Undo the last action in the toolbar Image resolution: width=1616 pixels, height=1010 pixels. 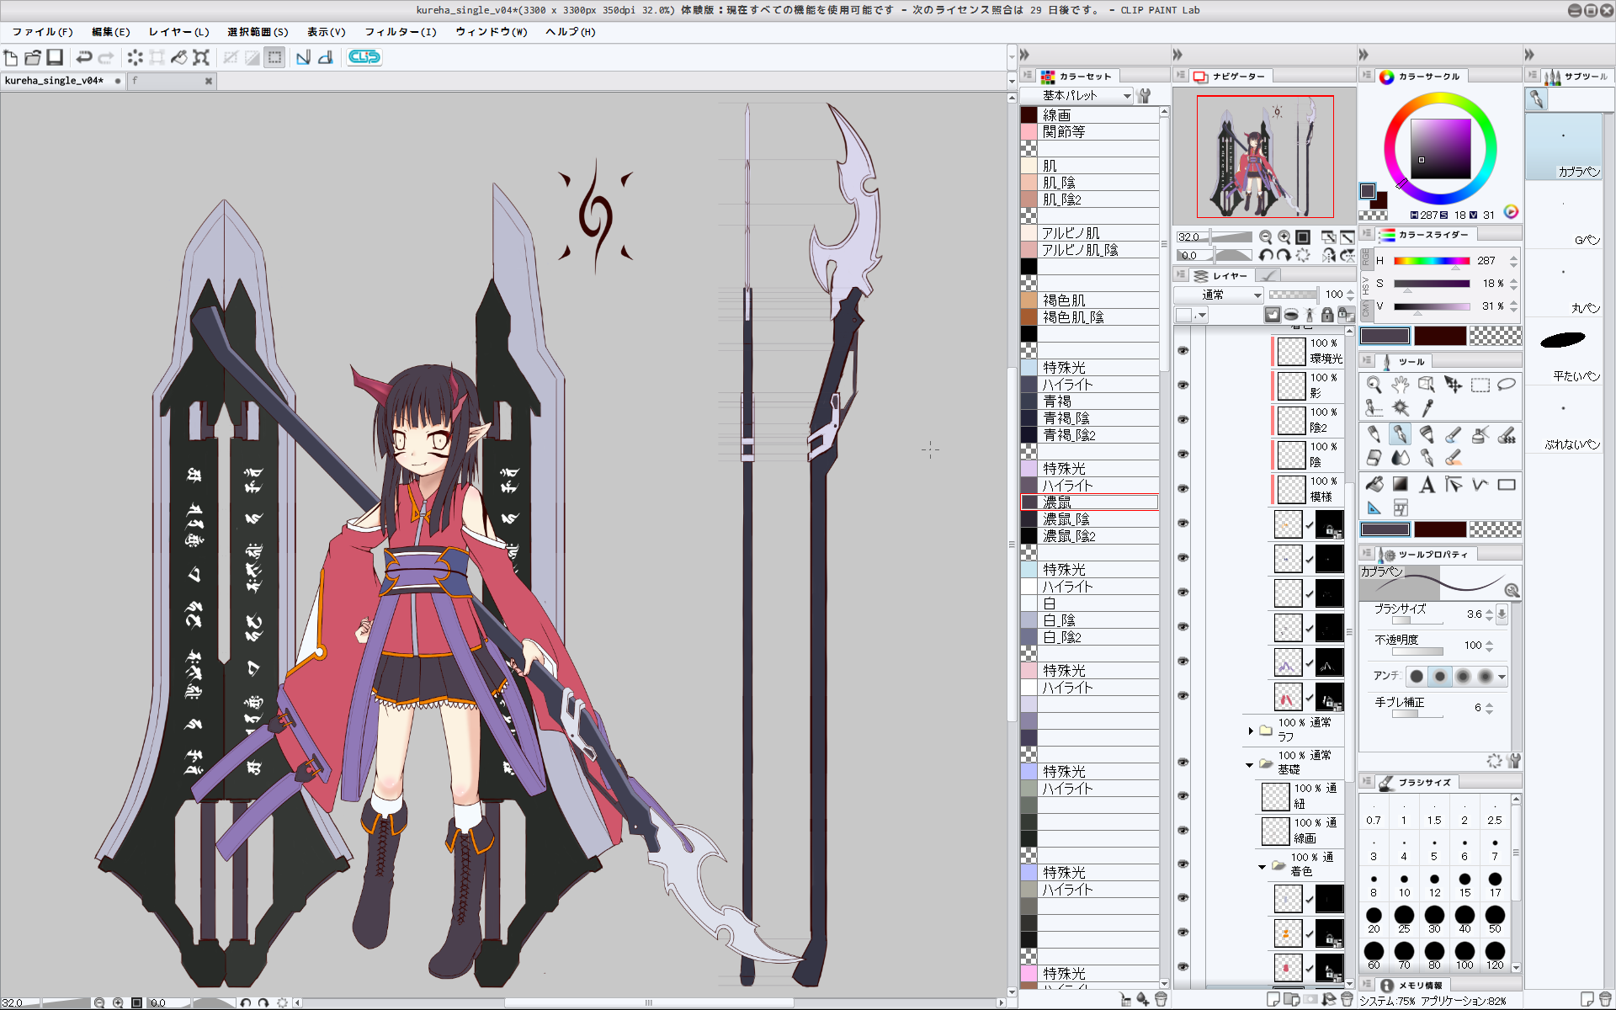[84, 57]
